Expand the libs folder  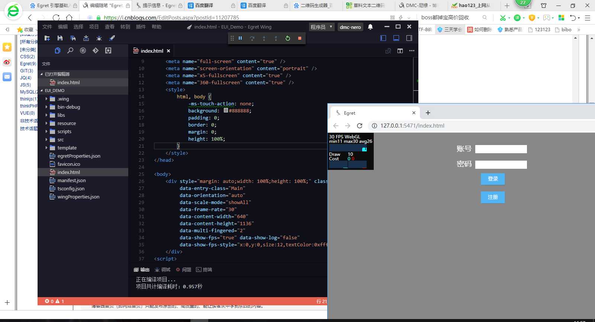(x=46, y=115)
